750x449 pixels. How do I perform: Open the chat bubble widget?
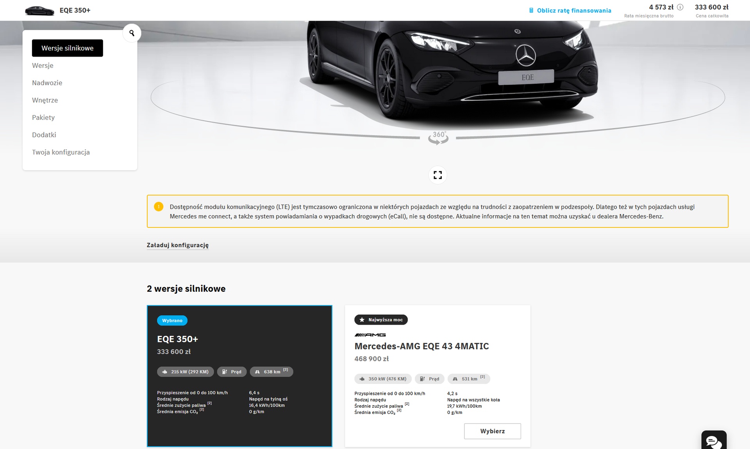(714, 441)
